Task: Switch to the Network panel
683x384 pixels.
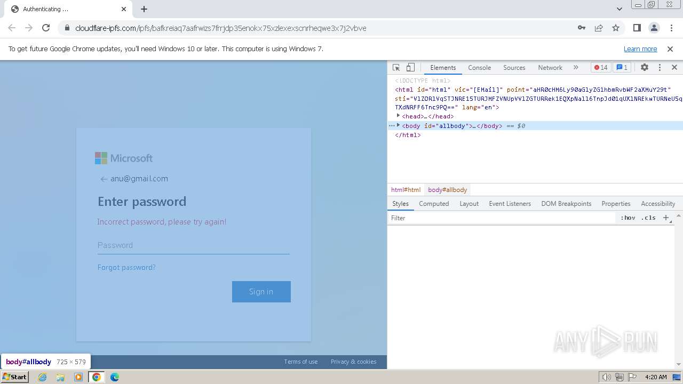Action: 550,68
